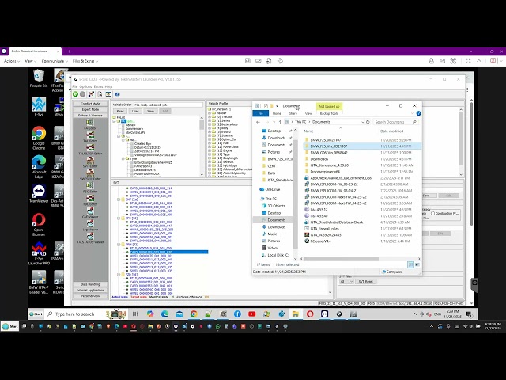Click the SVT Reset button
The image size is (506, 380).
tap(366, 282)
